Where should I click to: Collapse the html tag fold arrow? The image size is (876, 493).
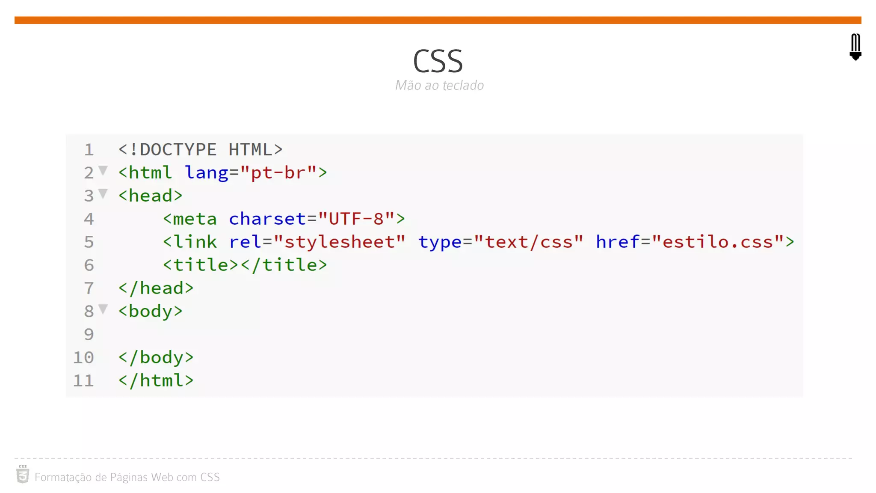click(x=103, y=171)
